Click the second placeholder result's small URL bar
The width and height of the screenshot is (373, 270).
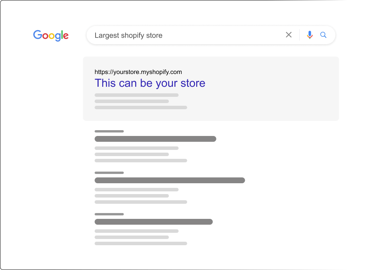tap(109, 173)
